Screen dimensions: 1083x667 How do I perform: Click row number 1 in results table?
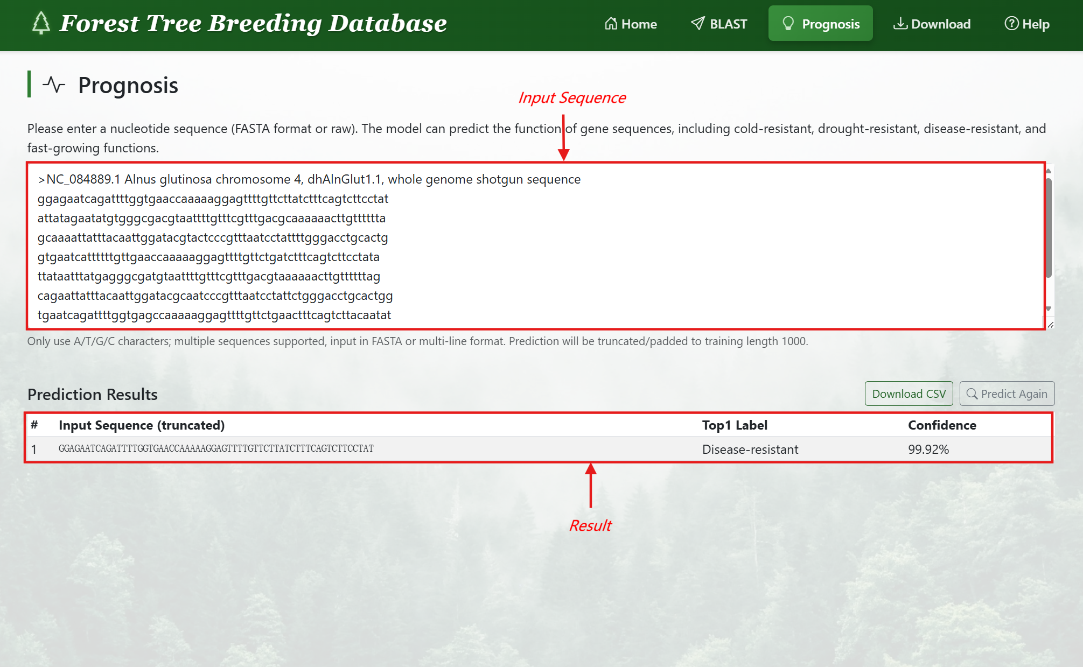(34, 450)
